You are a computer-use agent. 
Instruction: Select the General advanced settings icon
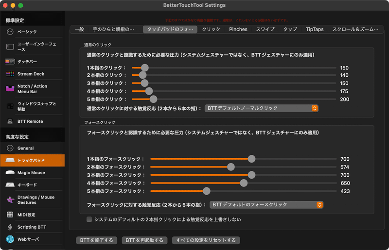pos(10,148)
